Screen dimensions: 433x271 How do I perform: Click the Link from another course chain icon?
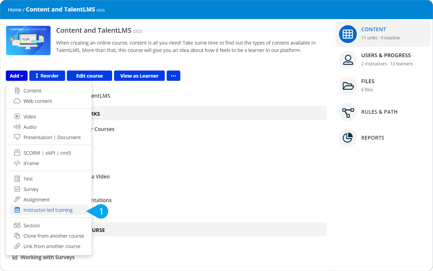coord(17,246)
